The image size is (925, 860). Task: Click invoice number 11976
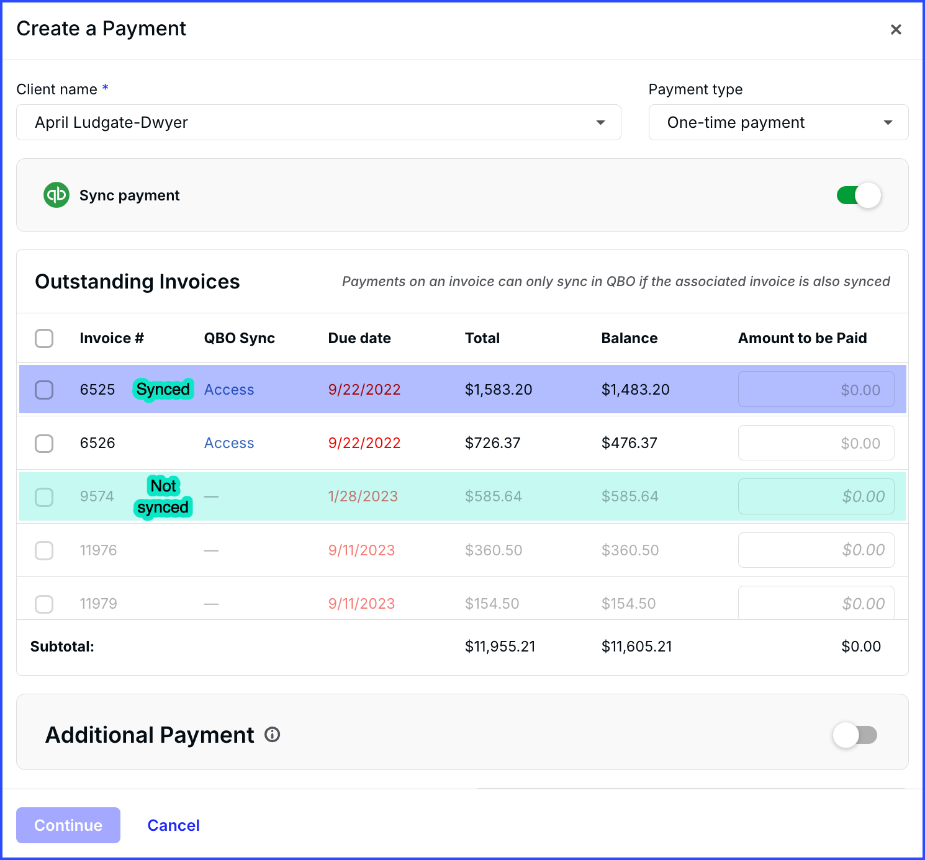point(98,550)
